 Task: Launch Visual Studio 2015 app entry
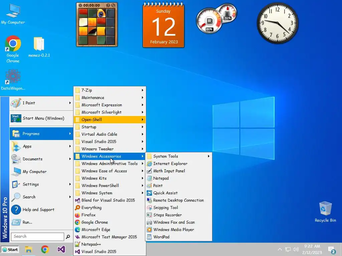click(110, 251)
